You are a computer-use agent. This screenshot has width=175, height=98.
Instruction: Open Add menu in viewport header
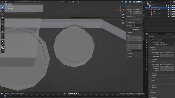pyautogui.click(x=24, y=2)
